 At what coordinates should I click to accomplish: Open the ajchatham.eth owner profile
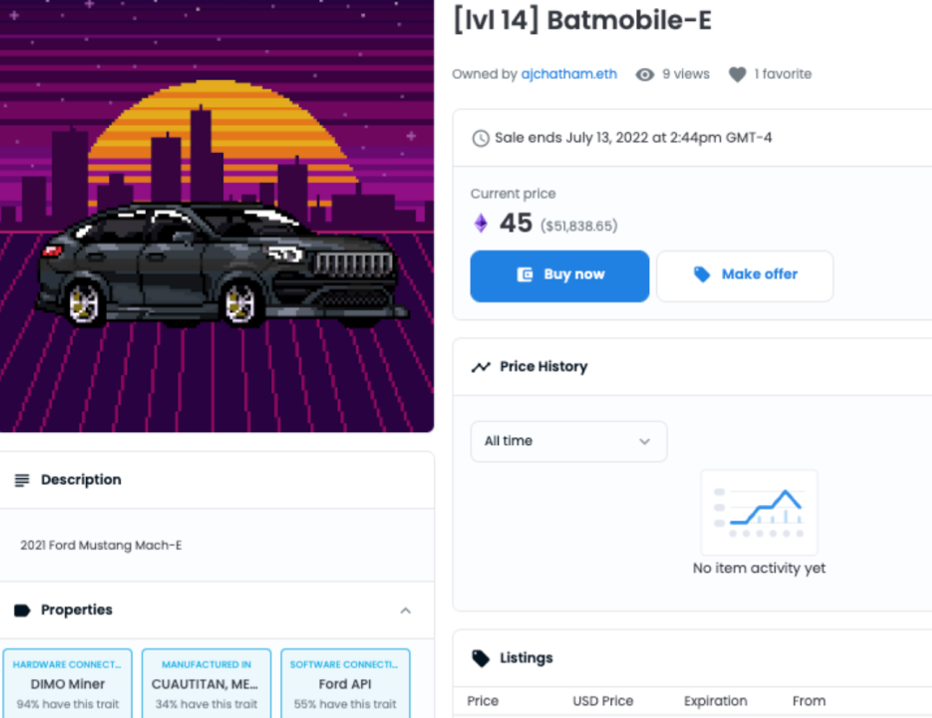tap(569, 74)
